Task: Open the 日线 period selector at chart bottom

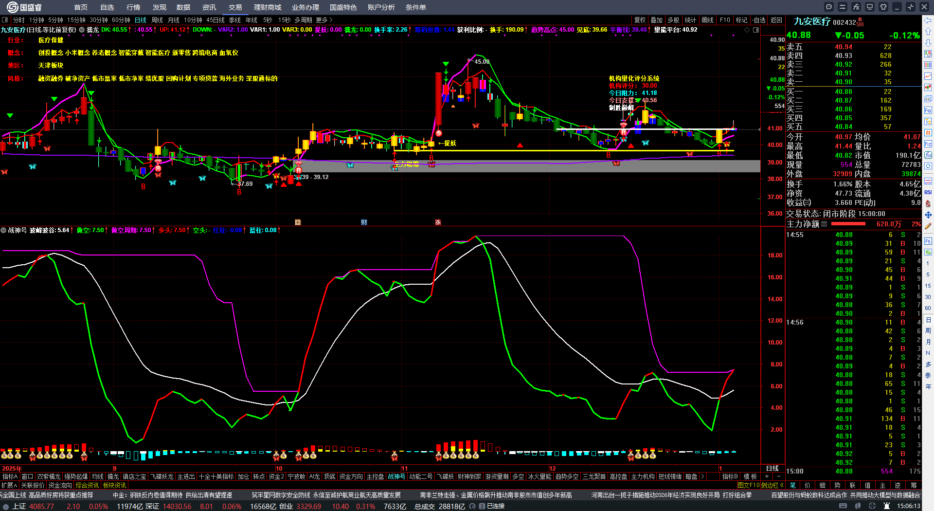Action: coord(772,468)
